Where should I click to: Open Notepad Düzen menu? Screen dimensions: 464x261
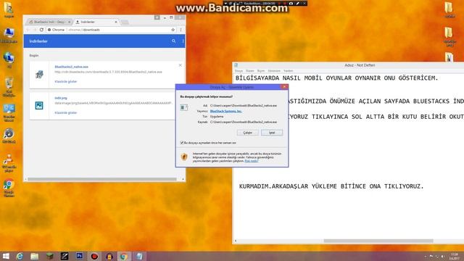(x=249, y=71)
